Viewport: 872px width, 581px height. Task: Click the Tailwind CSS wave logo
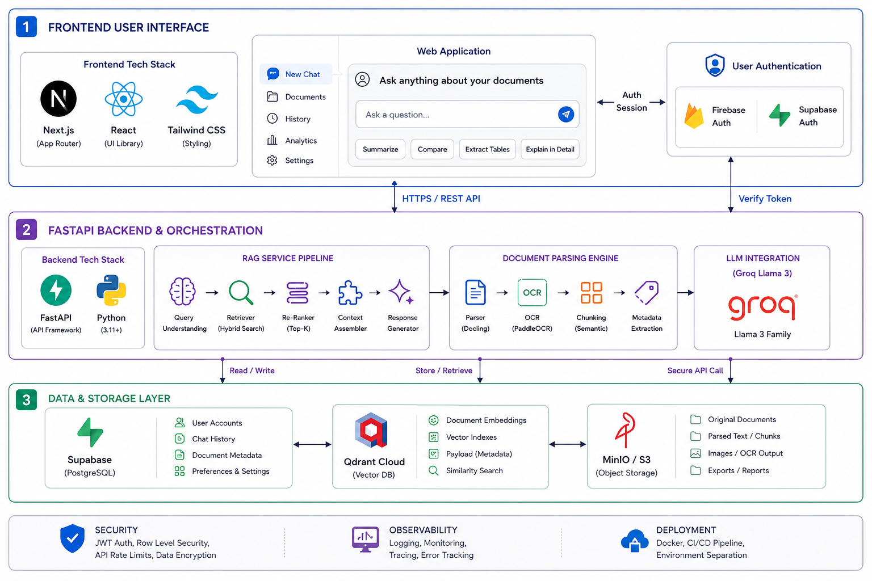(x=197, y=100)
